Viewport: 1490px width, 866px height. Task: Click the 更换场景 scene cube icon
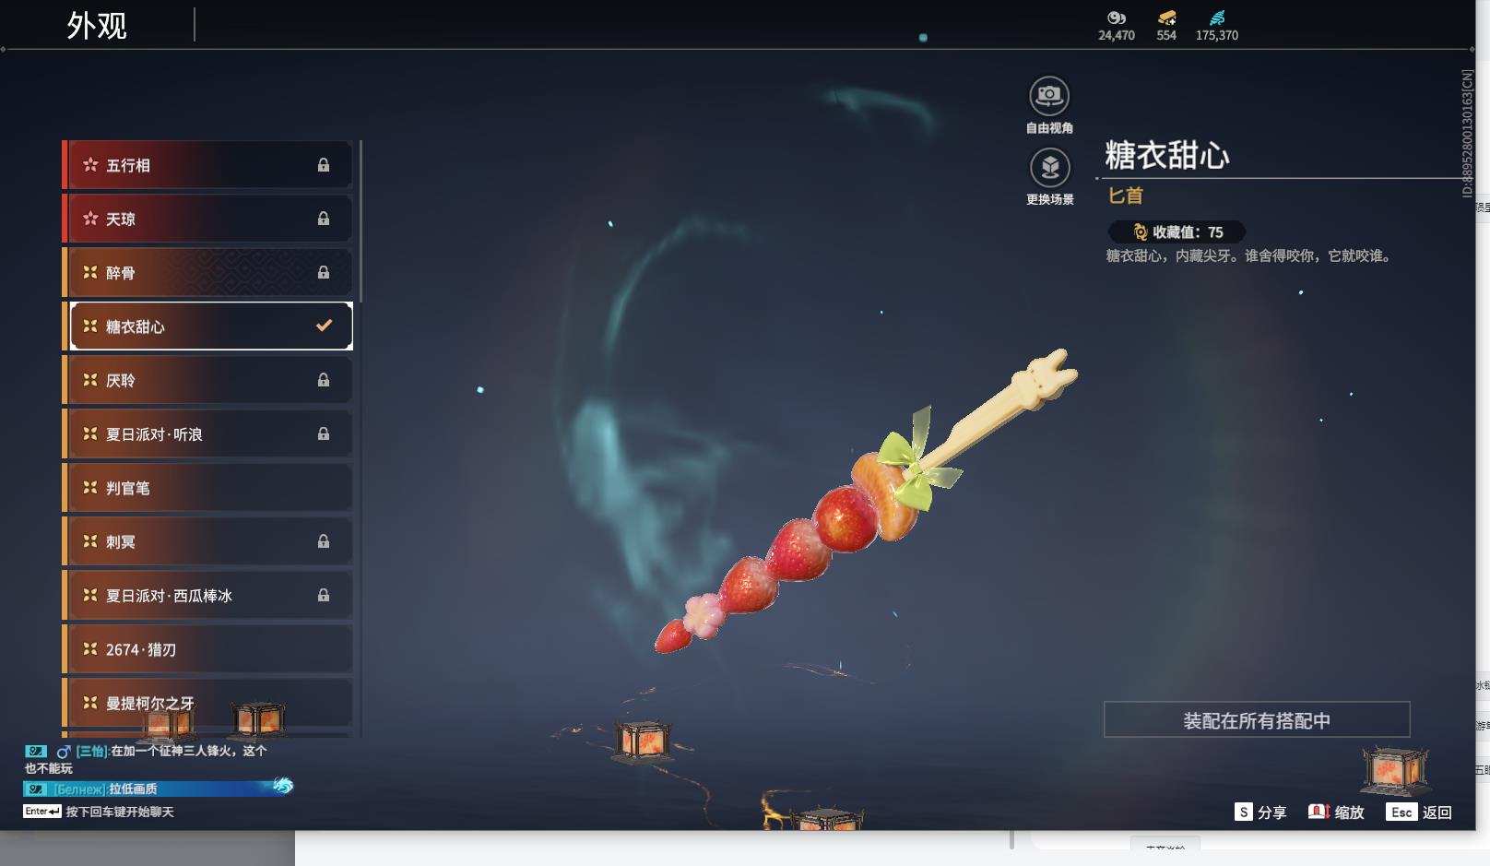tap(1049, 167)
